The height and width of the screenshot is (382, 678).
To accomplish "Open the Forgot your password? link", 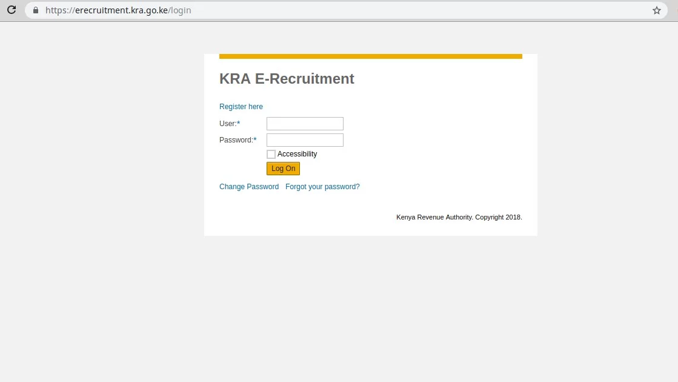I will (x=322, y=187).
